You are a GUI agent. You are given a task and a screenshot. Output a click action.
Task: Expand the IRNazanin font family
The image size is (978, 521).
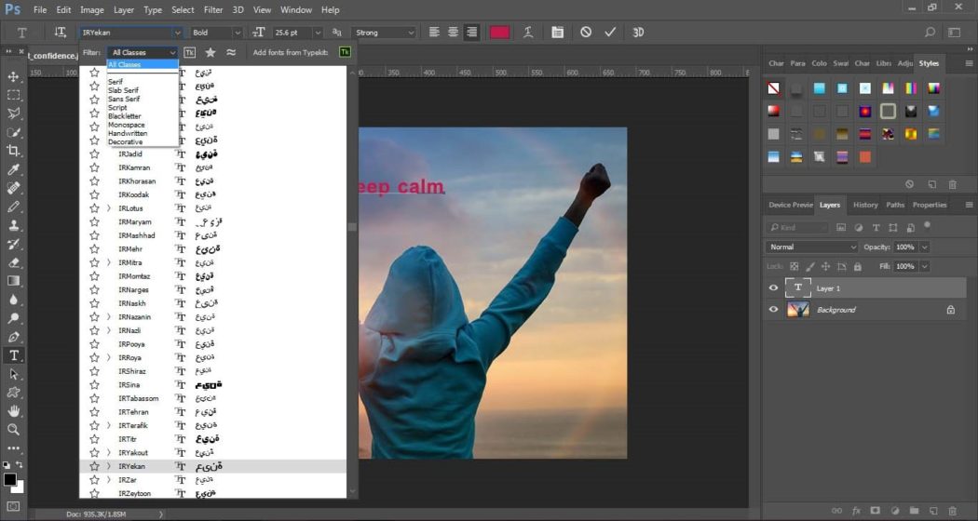point(109,316)
